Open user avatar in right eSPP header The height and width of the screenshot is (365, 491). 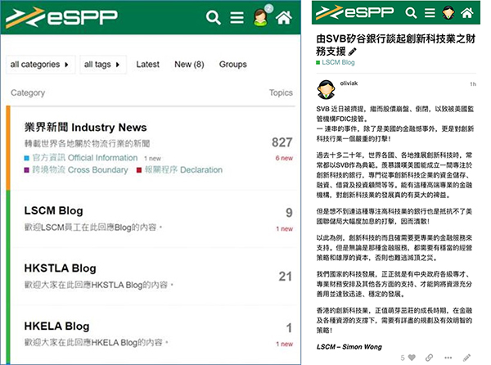pyautogui.click(x=448, y=13)
